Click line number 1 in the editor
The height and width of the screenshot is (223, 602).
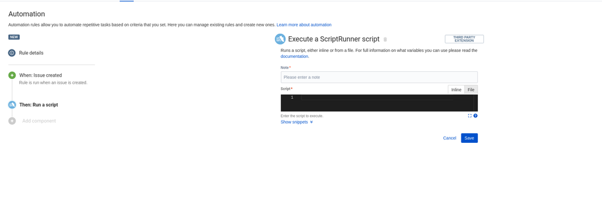pyautogui.click(x=292, y=98)
